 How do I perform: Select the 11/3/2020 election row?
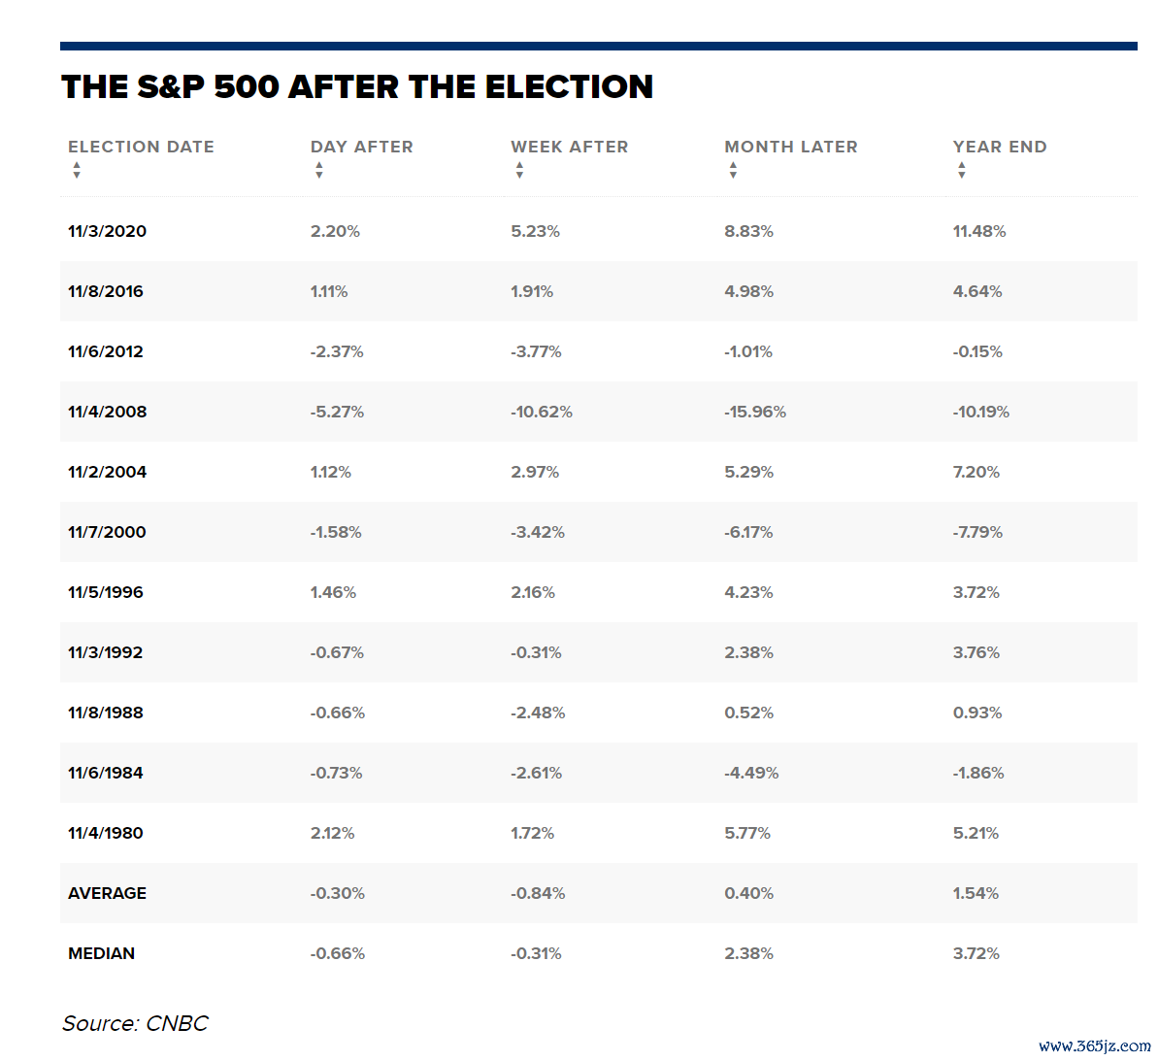click(x=598, y=231)
